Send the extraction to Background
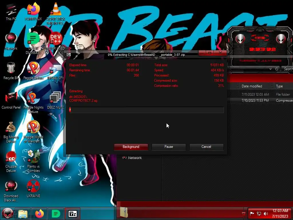293x220 pixels. (131, 147)
